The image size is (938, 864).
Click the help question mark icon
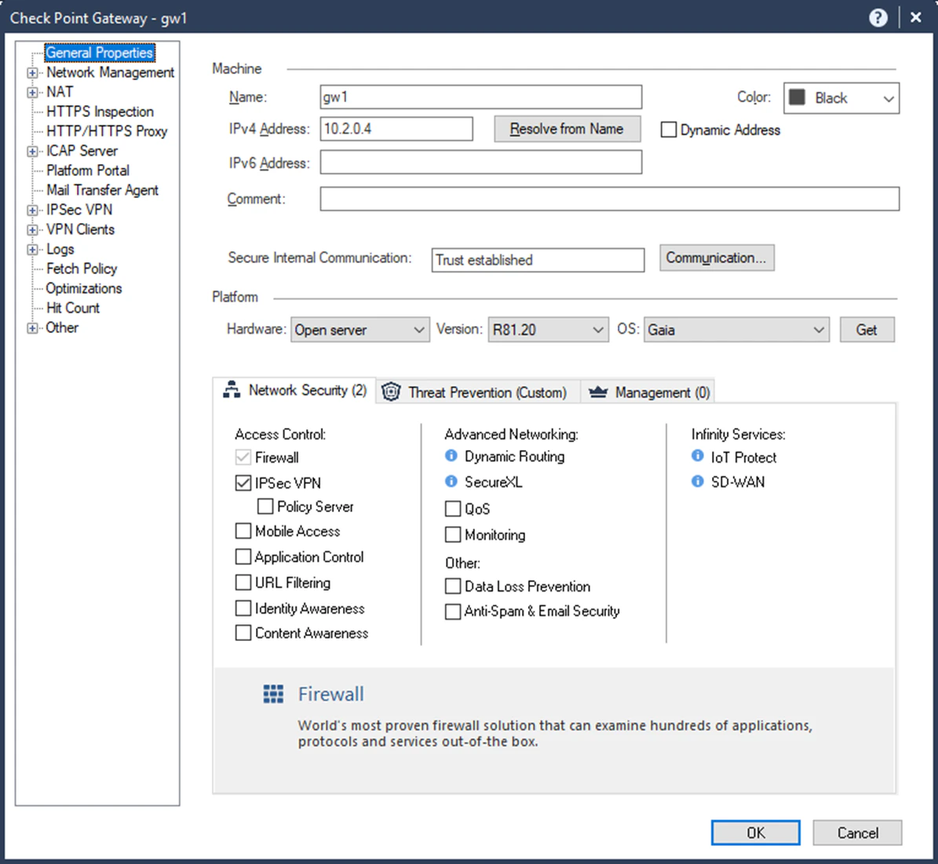878,18
